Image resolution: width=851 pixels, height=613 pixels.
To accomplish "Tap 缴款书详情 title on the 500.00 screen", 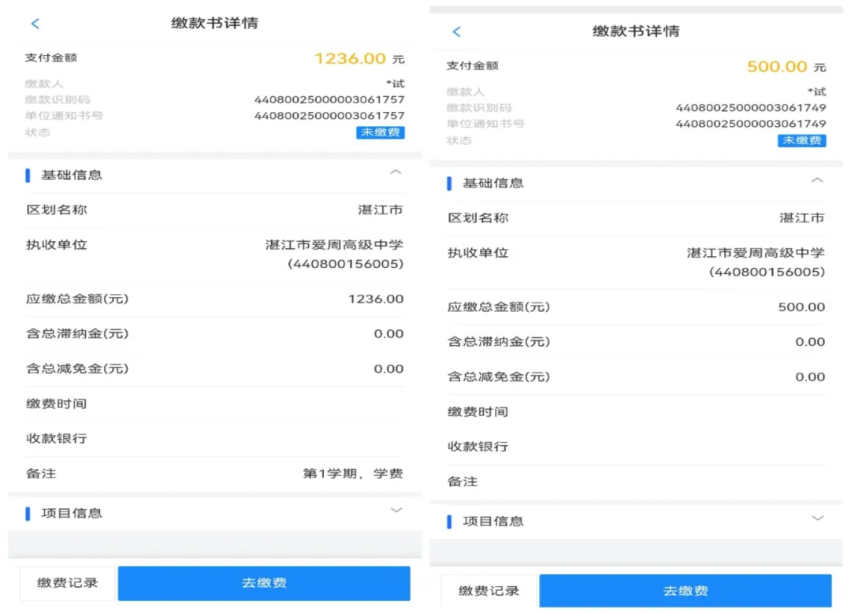I will tap(636, 32).
